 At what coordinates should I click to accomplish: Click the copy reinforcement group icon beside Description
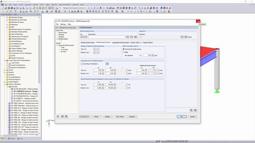pos(131,37)
